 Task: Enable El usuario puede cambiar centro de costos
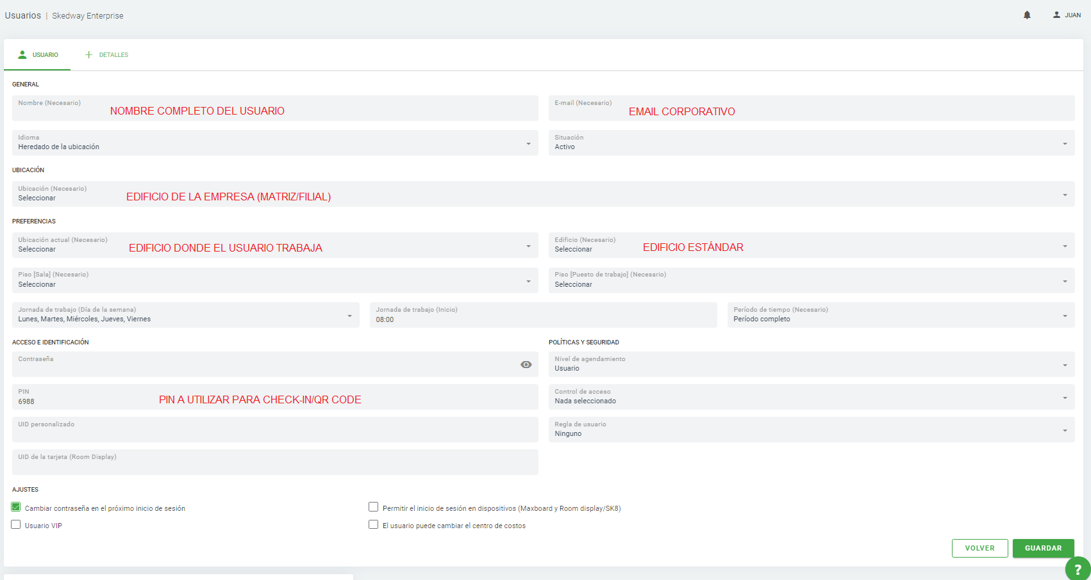(373, 524)
